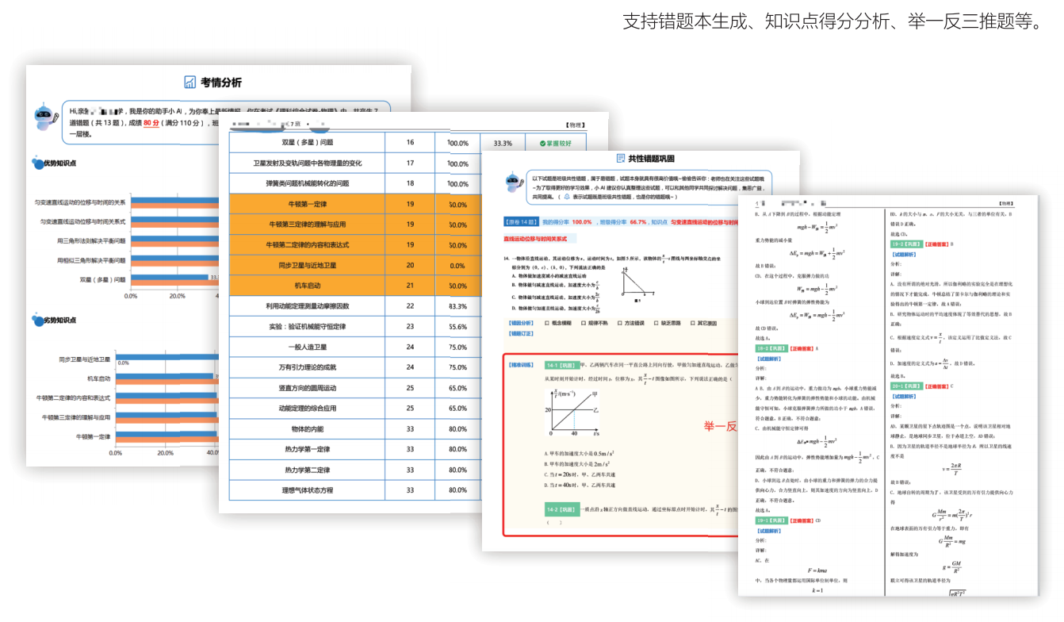Click the 【原卷 14 题】 blue tag

(x=521, y=223)
